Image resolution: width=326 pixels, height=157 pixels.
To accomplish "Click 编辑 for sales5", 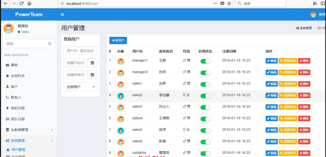I will click(272, 130).
